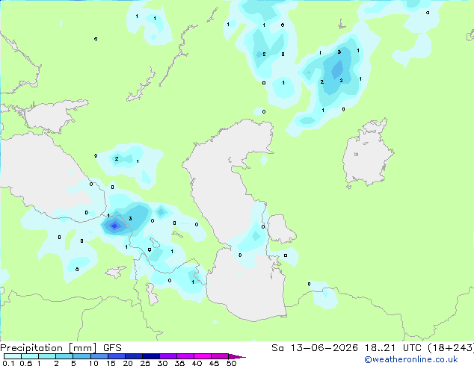Click the purple arrow tip at legend end
474x366 pixels.
(237, 356)
